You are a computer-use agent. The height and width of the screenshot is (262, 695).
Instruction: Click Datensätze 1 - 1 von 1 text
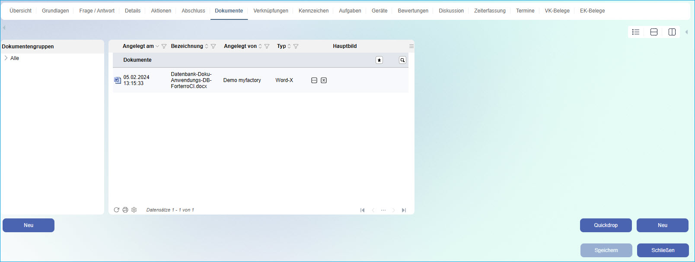170,210
